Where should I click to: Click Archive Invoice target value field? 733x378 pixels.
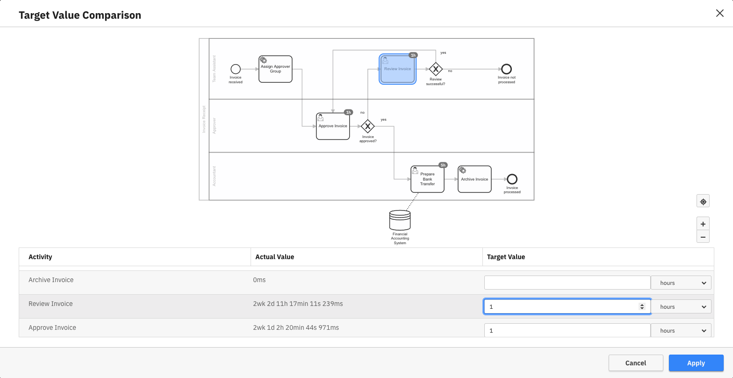pyautogui.click(x=567, y=283)
